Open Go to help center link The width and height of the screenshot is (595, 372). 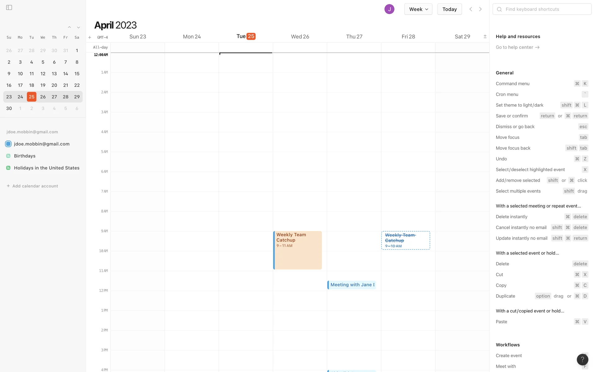518,47
